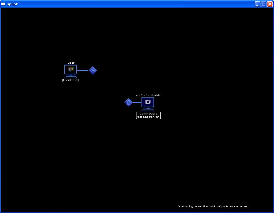Select the blue key diamond icon
The width and height of the screenshot is (274, 213).
[93, 71]
